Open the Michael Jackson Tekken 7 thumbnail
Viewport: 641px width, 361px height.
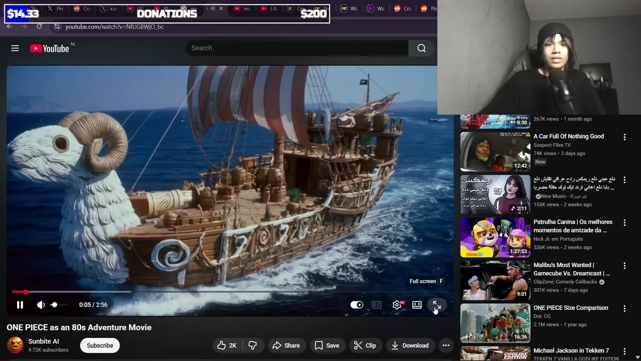tap(495, 353)
